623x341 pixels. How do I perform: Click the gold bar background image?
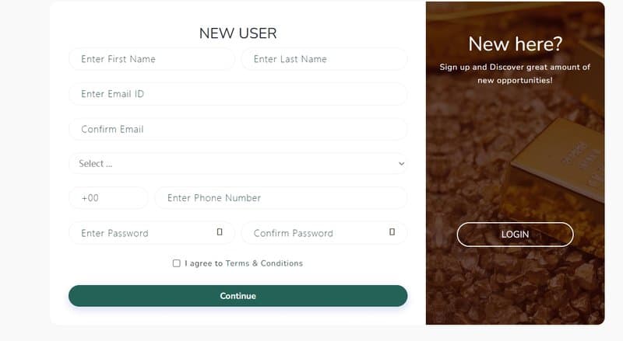click(x=515, y=163)
